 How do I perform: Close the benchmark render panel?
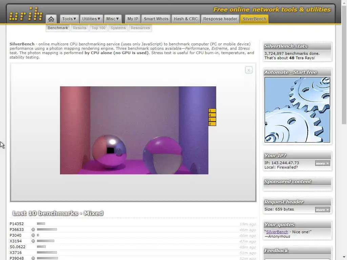click(x=249, y=70)
